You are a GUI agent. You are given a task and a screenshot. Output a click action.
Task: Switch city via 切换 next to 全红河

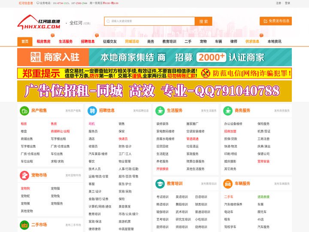87,24
